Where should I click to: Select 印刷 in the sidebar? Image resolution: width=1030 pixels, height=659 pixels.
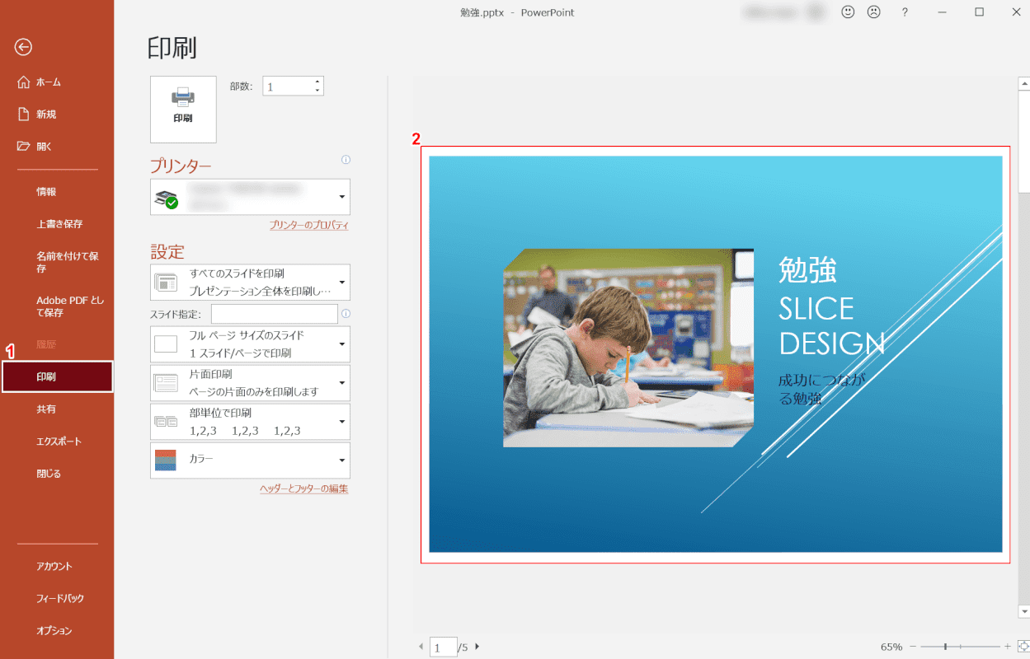[x=57, y=376]
